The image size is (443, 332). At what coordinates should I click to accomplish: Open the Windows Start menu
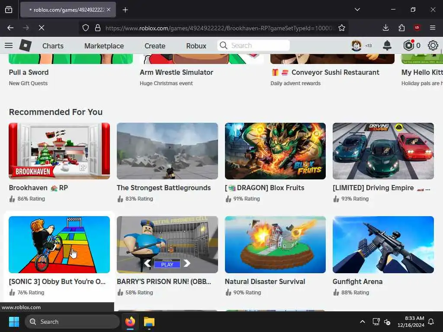14,322
